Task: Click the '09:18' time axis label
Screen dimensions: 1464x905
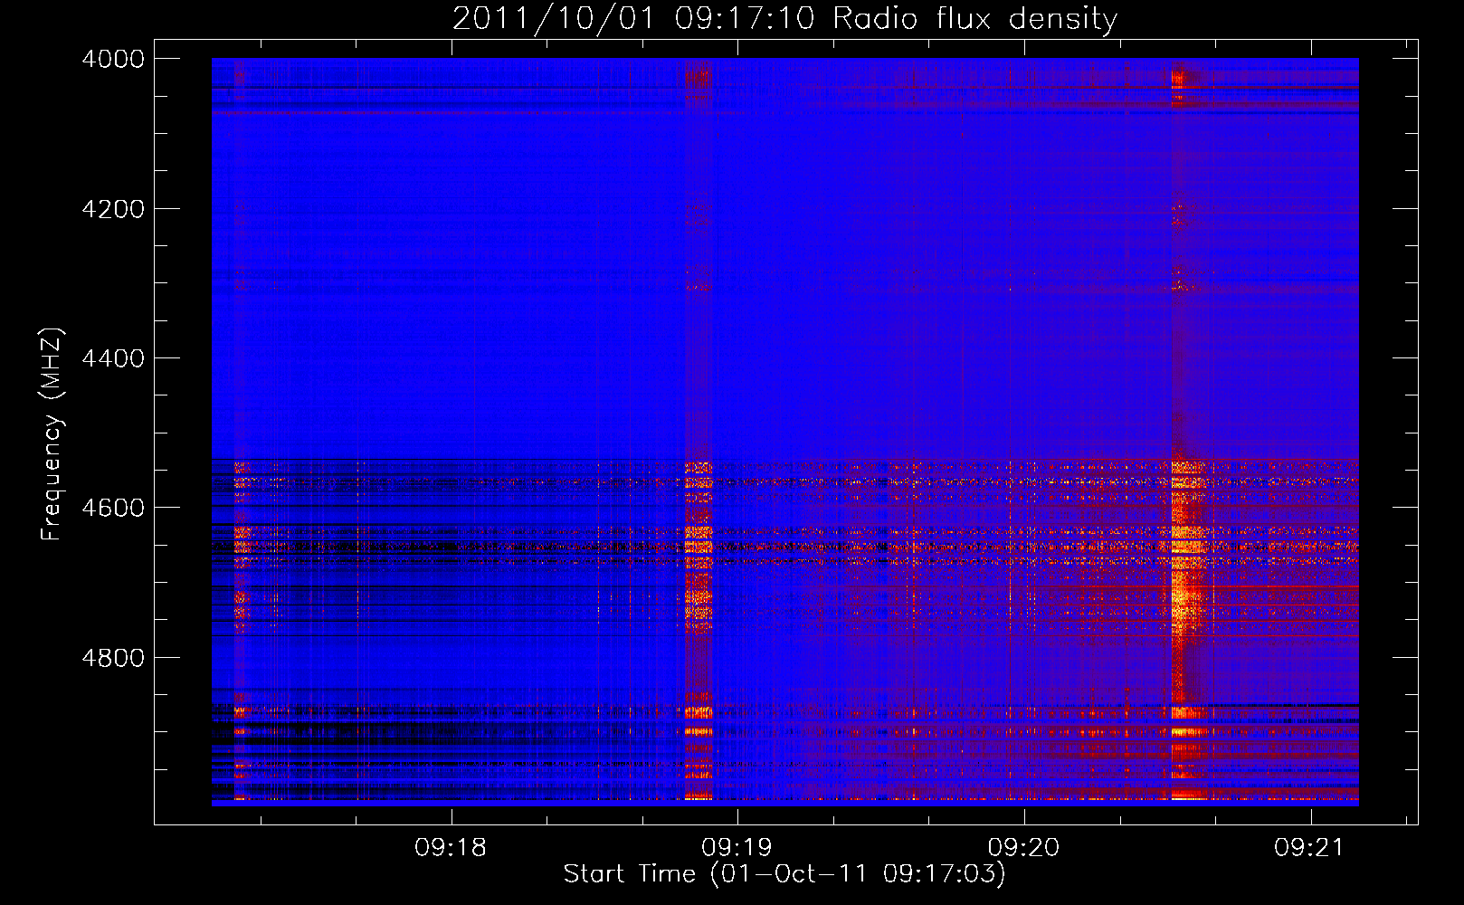Action: 451,848
